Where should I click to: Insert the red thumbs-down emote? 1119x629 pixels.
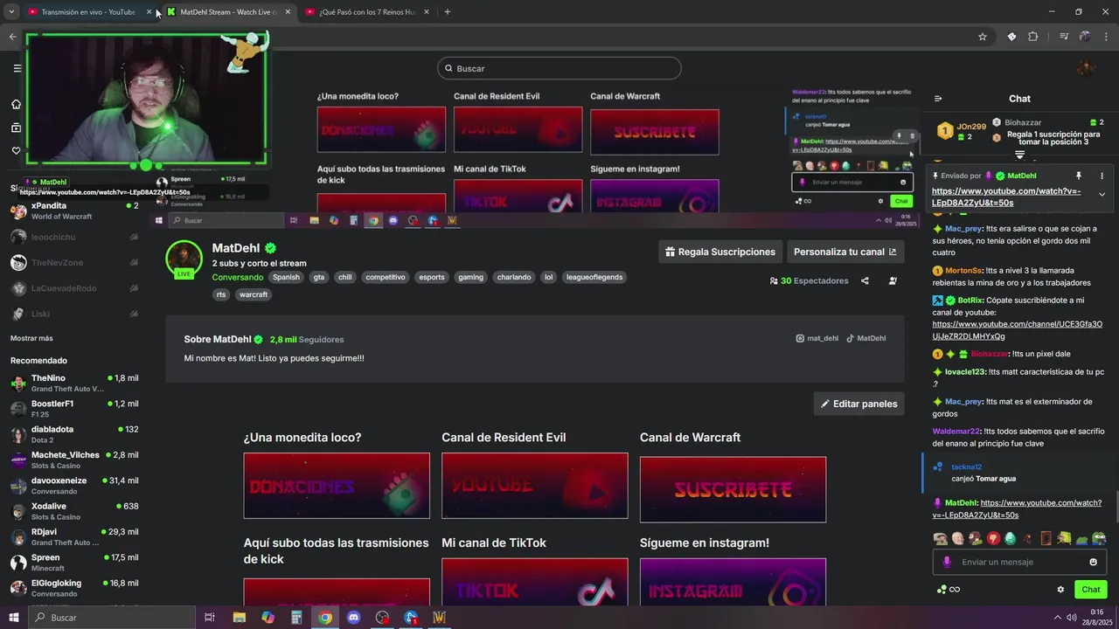coord(993,538)
